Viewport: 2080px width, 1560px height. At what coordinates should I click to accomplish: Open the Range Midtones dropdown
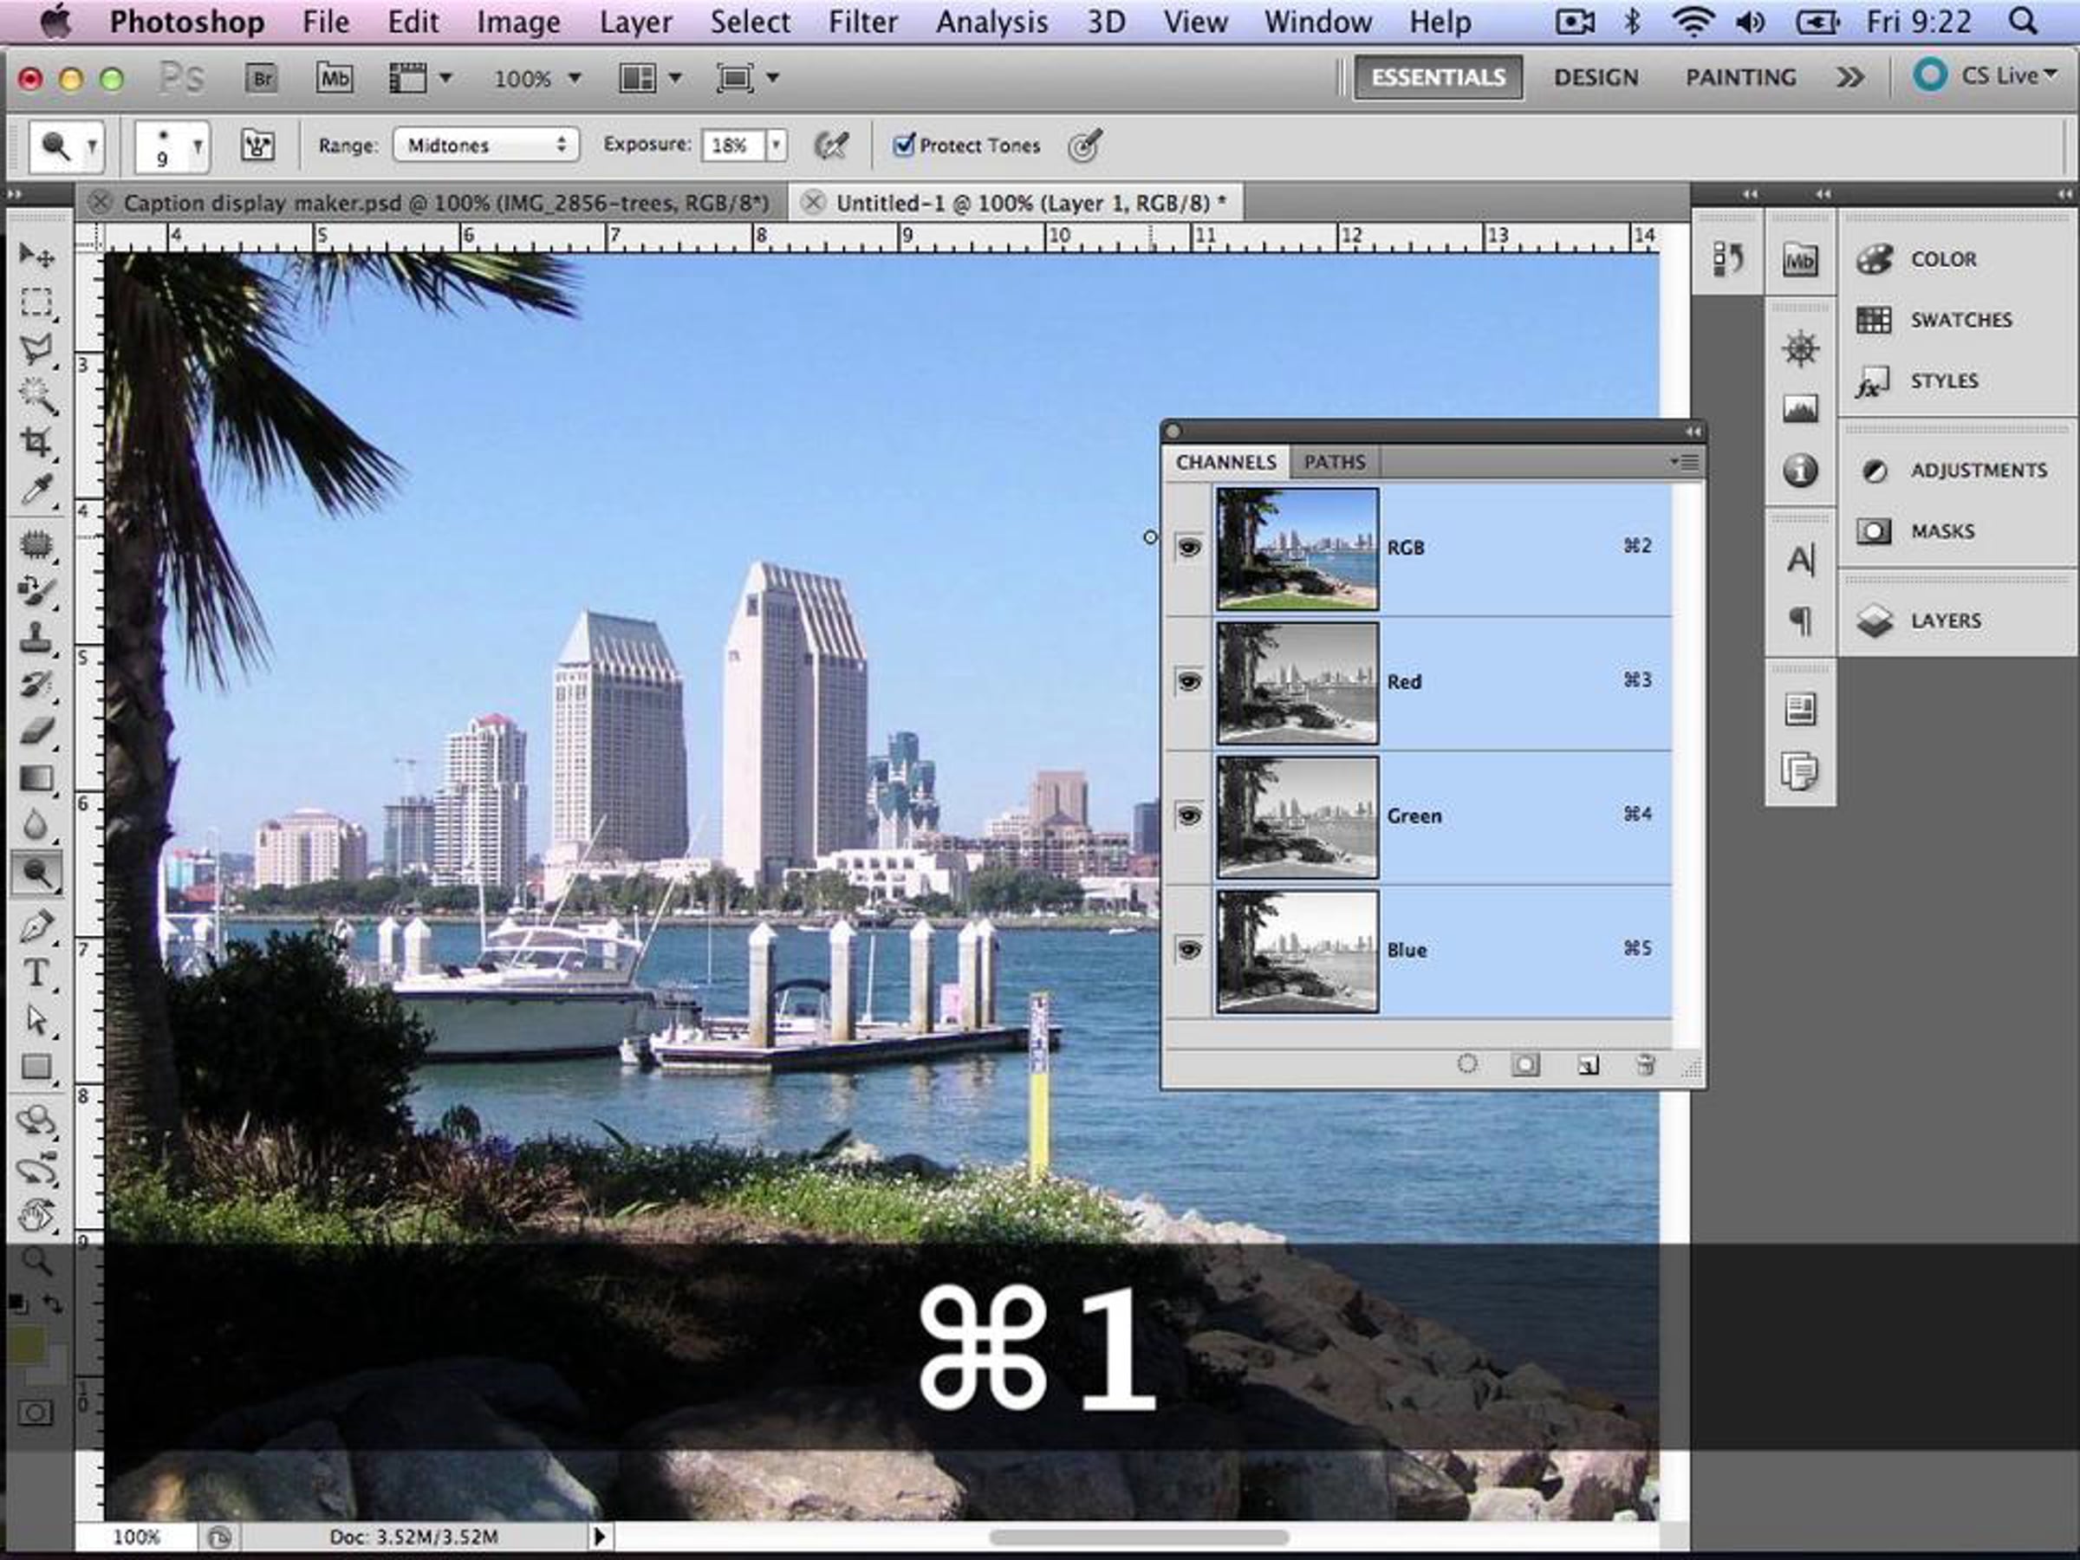(485, 145)
